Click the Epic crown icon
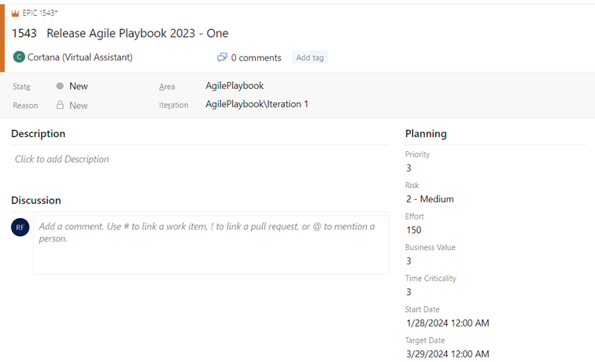This screenshot has height=362, width=595. pyautogui.click(x=15, y=13)
